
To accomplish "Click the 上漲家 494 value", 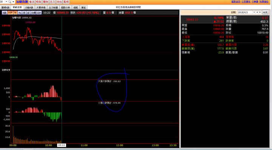I will [x=221, y=37].
